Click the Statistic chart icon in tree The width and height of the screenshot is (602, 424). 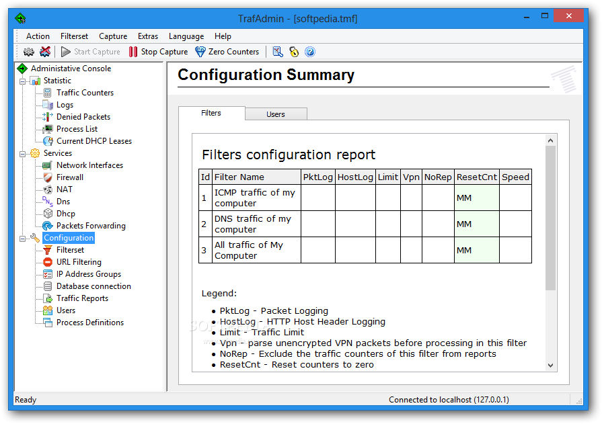click(36, 81)
